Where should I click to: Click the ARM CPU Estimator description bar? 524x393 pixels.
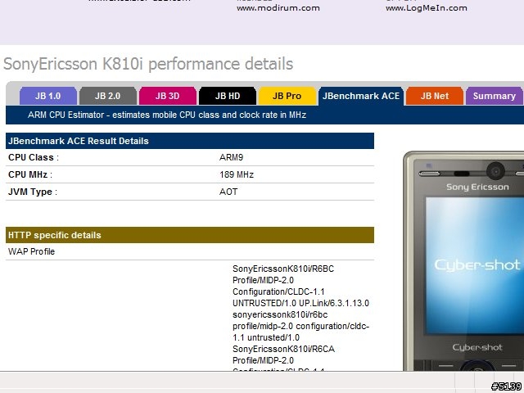pyautogui.click(x=264, y=115)
